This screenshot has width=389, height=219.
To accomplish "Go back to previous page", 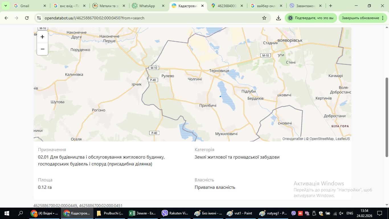I will [6, 18].
